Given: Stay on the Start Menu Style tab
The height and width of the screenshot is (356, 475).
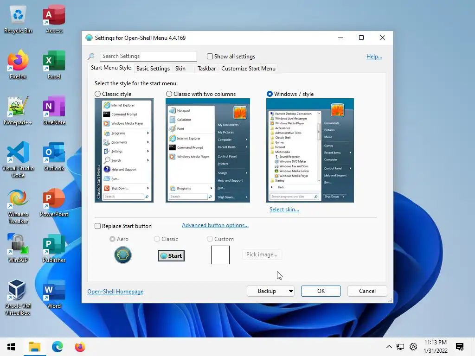Looking at the screenshot, I should 111,68.
